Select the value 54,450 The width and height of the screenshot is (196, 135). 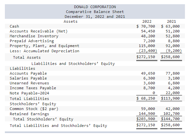148,31
